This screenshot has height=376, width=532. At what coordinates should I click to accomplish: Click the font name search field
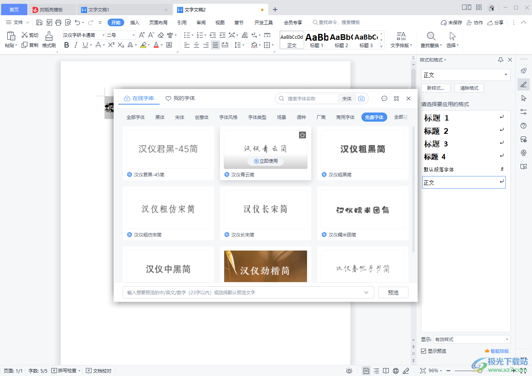click(x=312, y=98)
